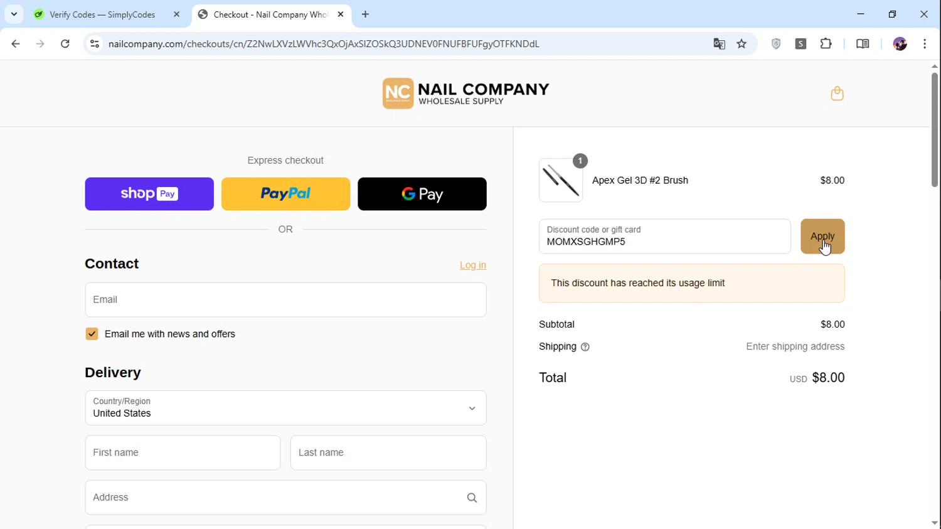941x529 pixels.
Task: Click the usage limit error message
Action: tap(691, 283)
